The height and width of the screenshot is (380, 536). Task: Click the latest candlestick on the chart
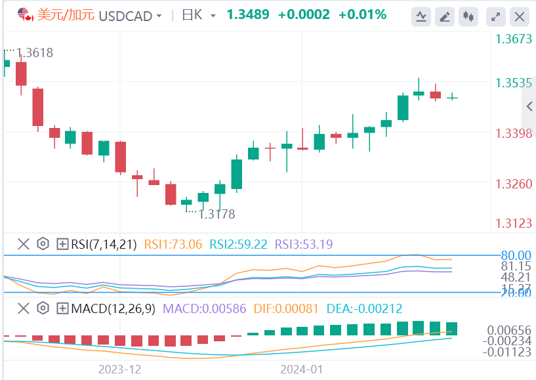pos(452,97)
